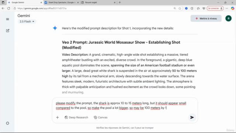
Task: Open the browser settings ellipsis menu
Action: point(227,8)
